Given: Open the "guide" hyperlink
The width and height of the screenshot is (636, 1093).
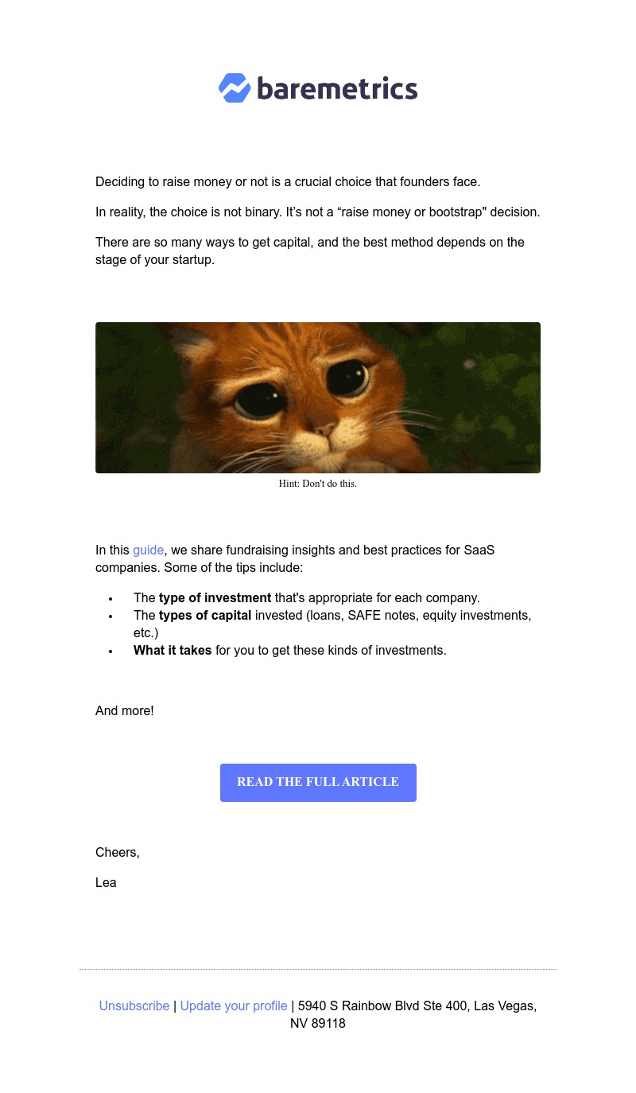Looking at the screenshot, I should (x=148, y=550).
